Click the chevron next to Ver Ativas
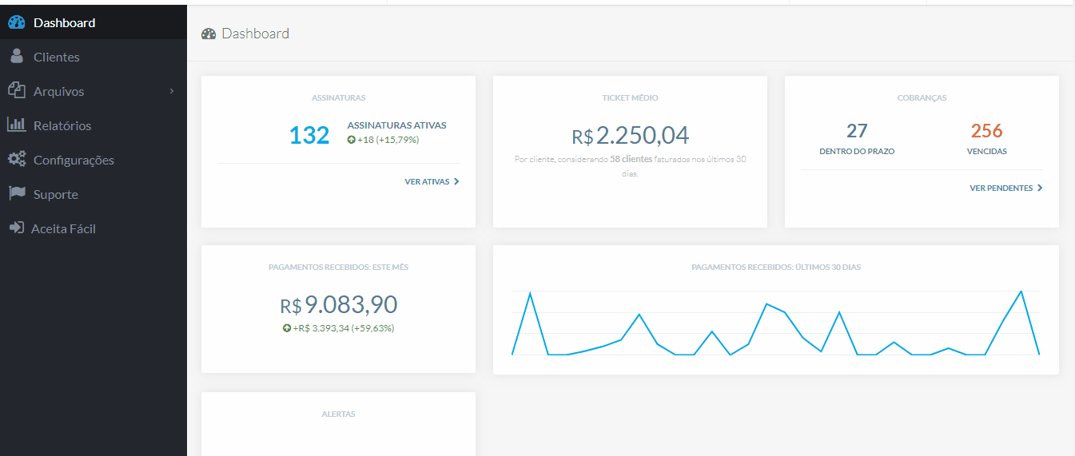 coord(456,182)
